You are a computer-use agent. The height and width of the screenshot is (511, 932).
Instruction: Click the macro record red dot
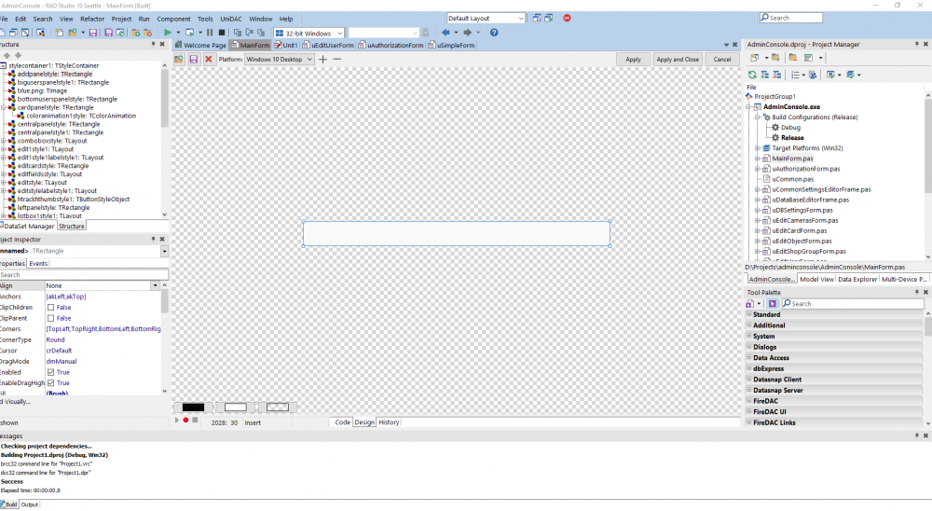point(185,420)
